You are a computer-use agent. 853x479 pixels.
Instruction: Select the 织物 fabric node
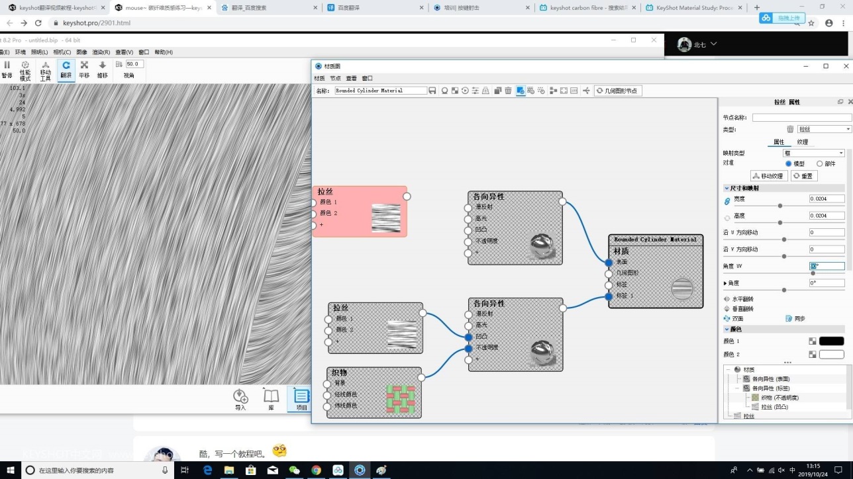pos(374,392)
